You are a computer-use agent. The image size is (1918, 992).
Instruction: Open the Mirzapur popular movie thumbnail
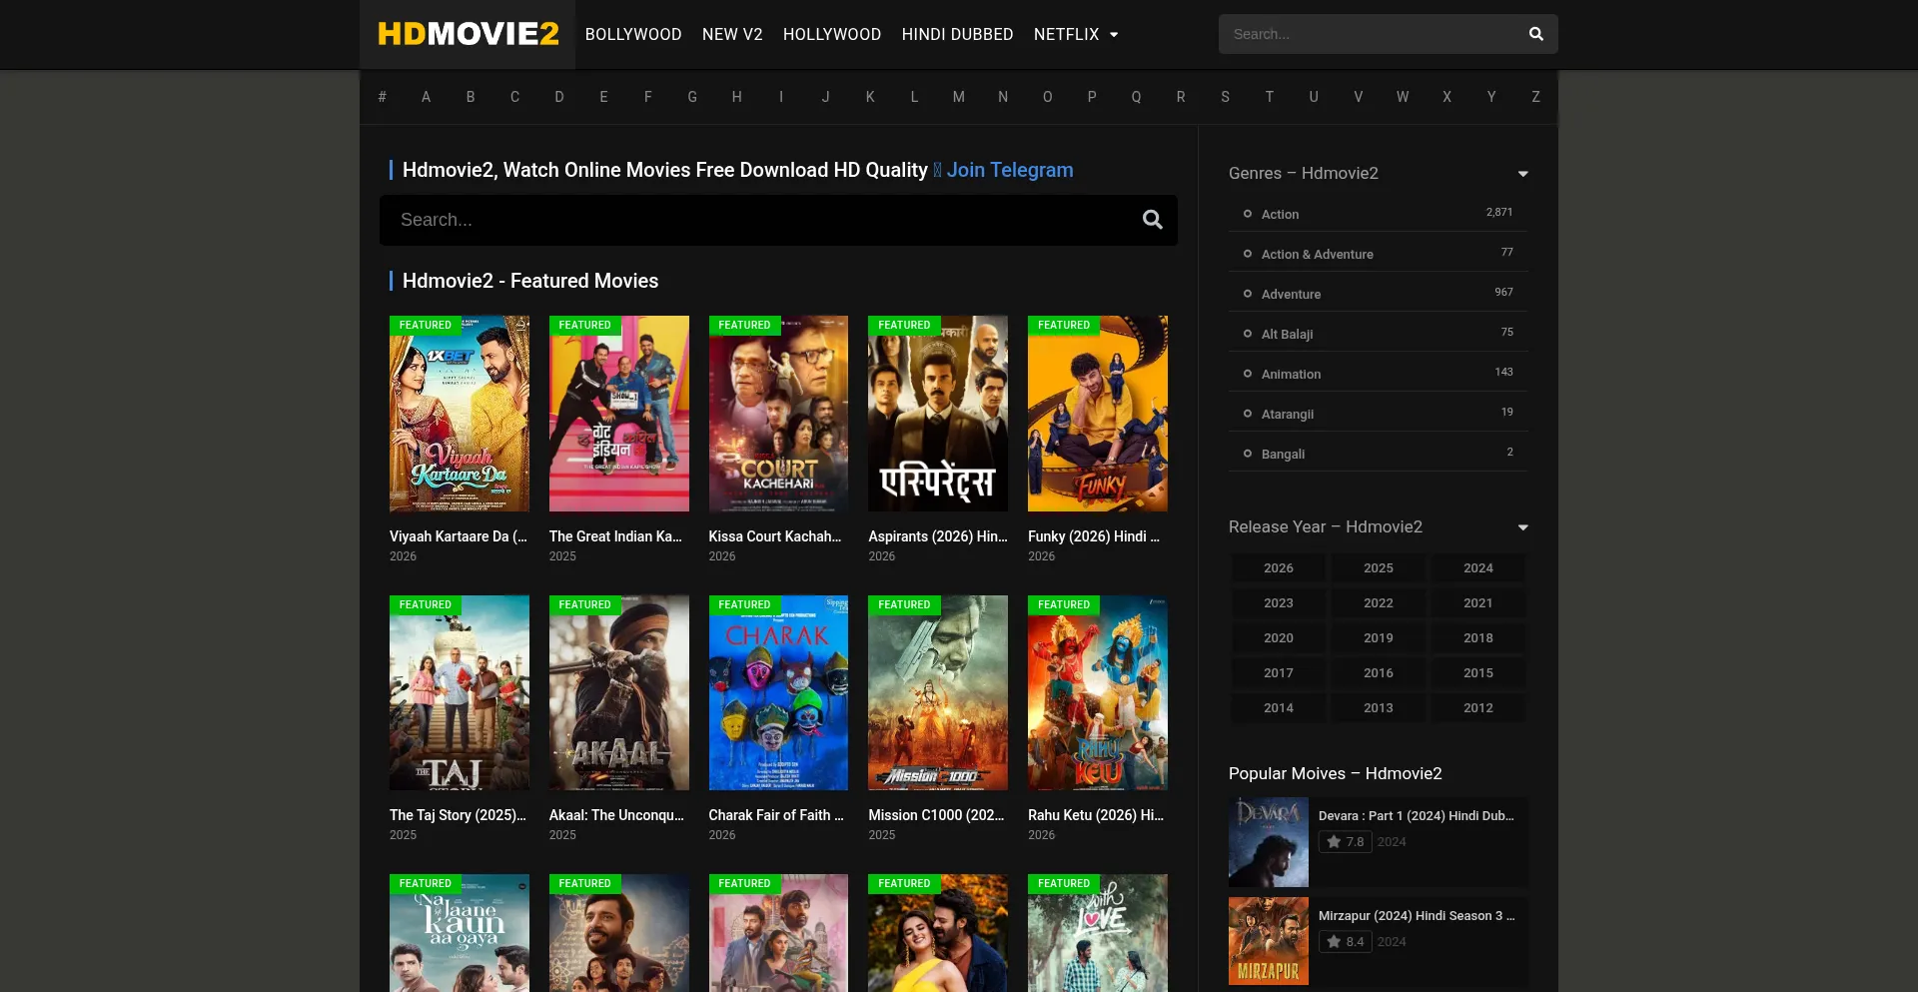pyautogui.click(x=1269, y=941)
